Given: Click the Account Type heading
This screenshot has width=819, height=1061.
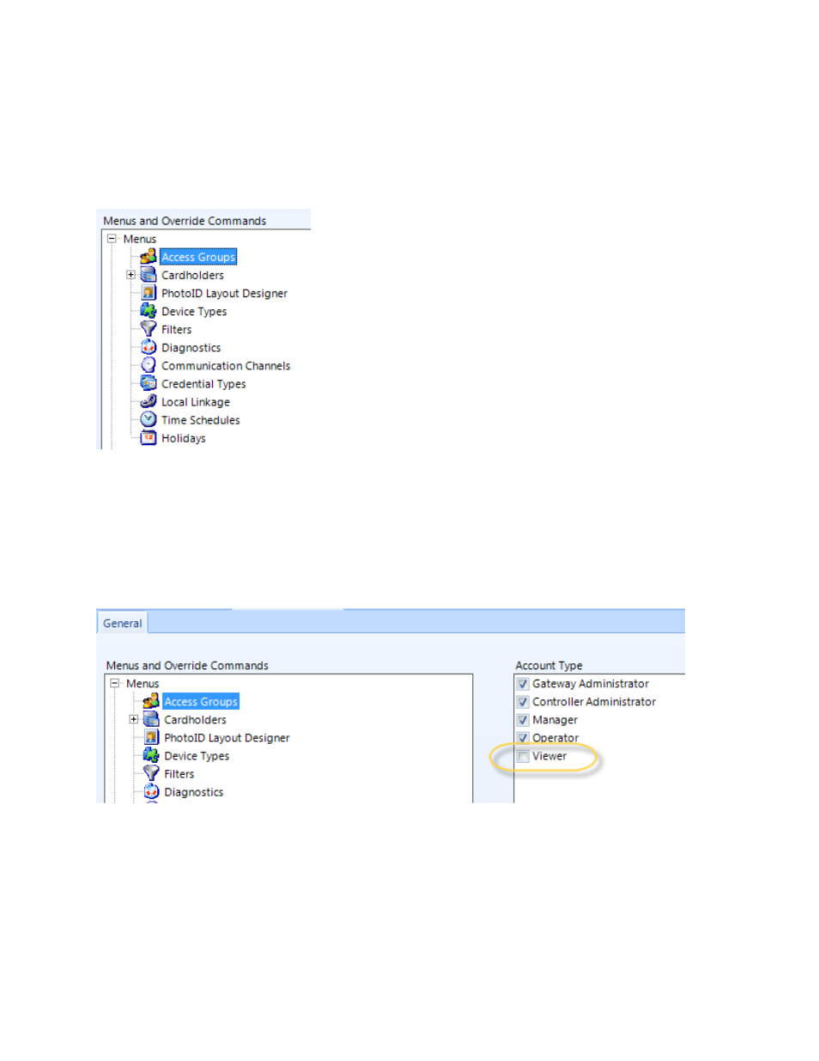Looking at the screenshot, I should tap(549, 665).
